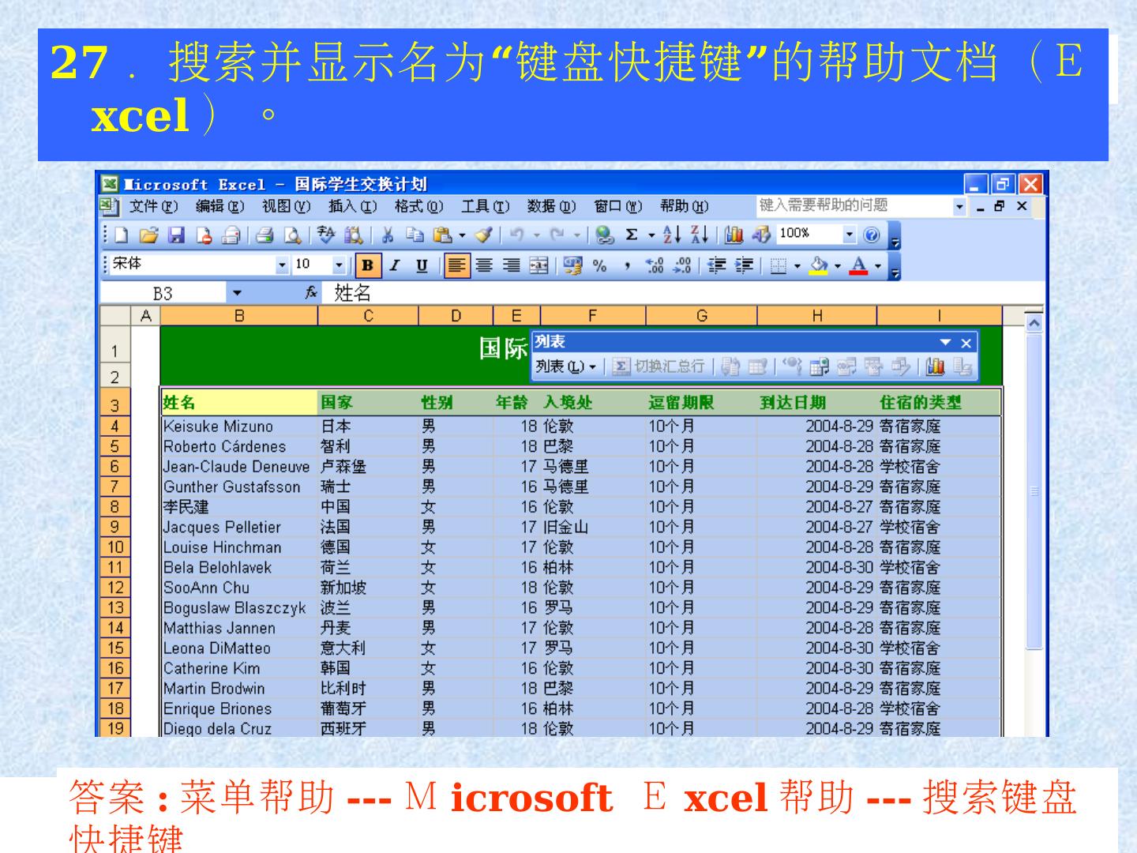
Task: Open the 文件(F) menu
Action: (154, 207)
